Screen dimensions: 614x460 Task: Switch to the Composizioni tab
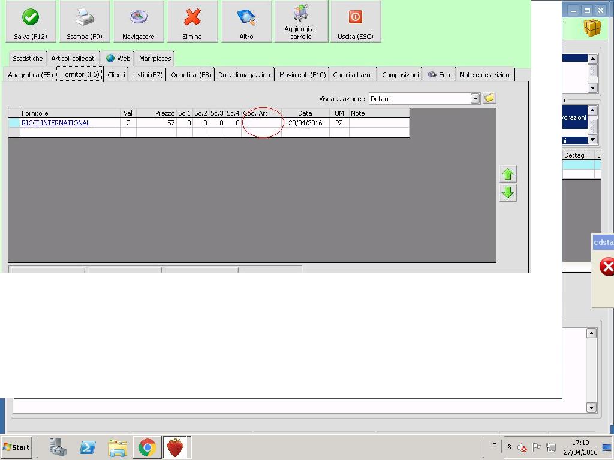coord(400,75)
